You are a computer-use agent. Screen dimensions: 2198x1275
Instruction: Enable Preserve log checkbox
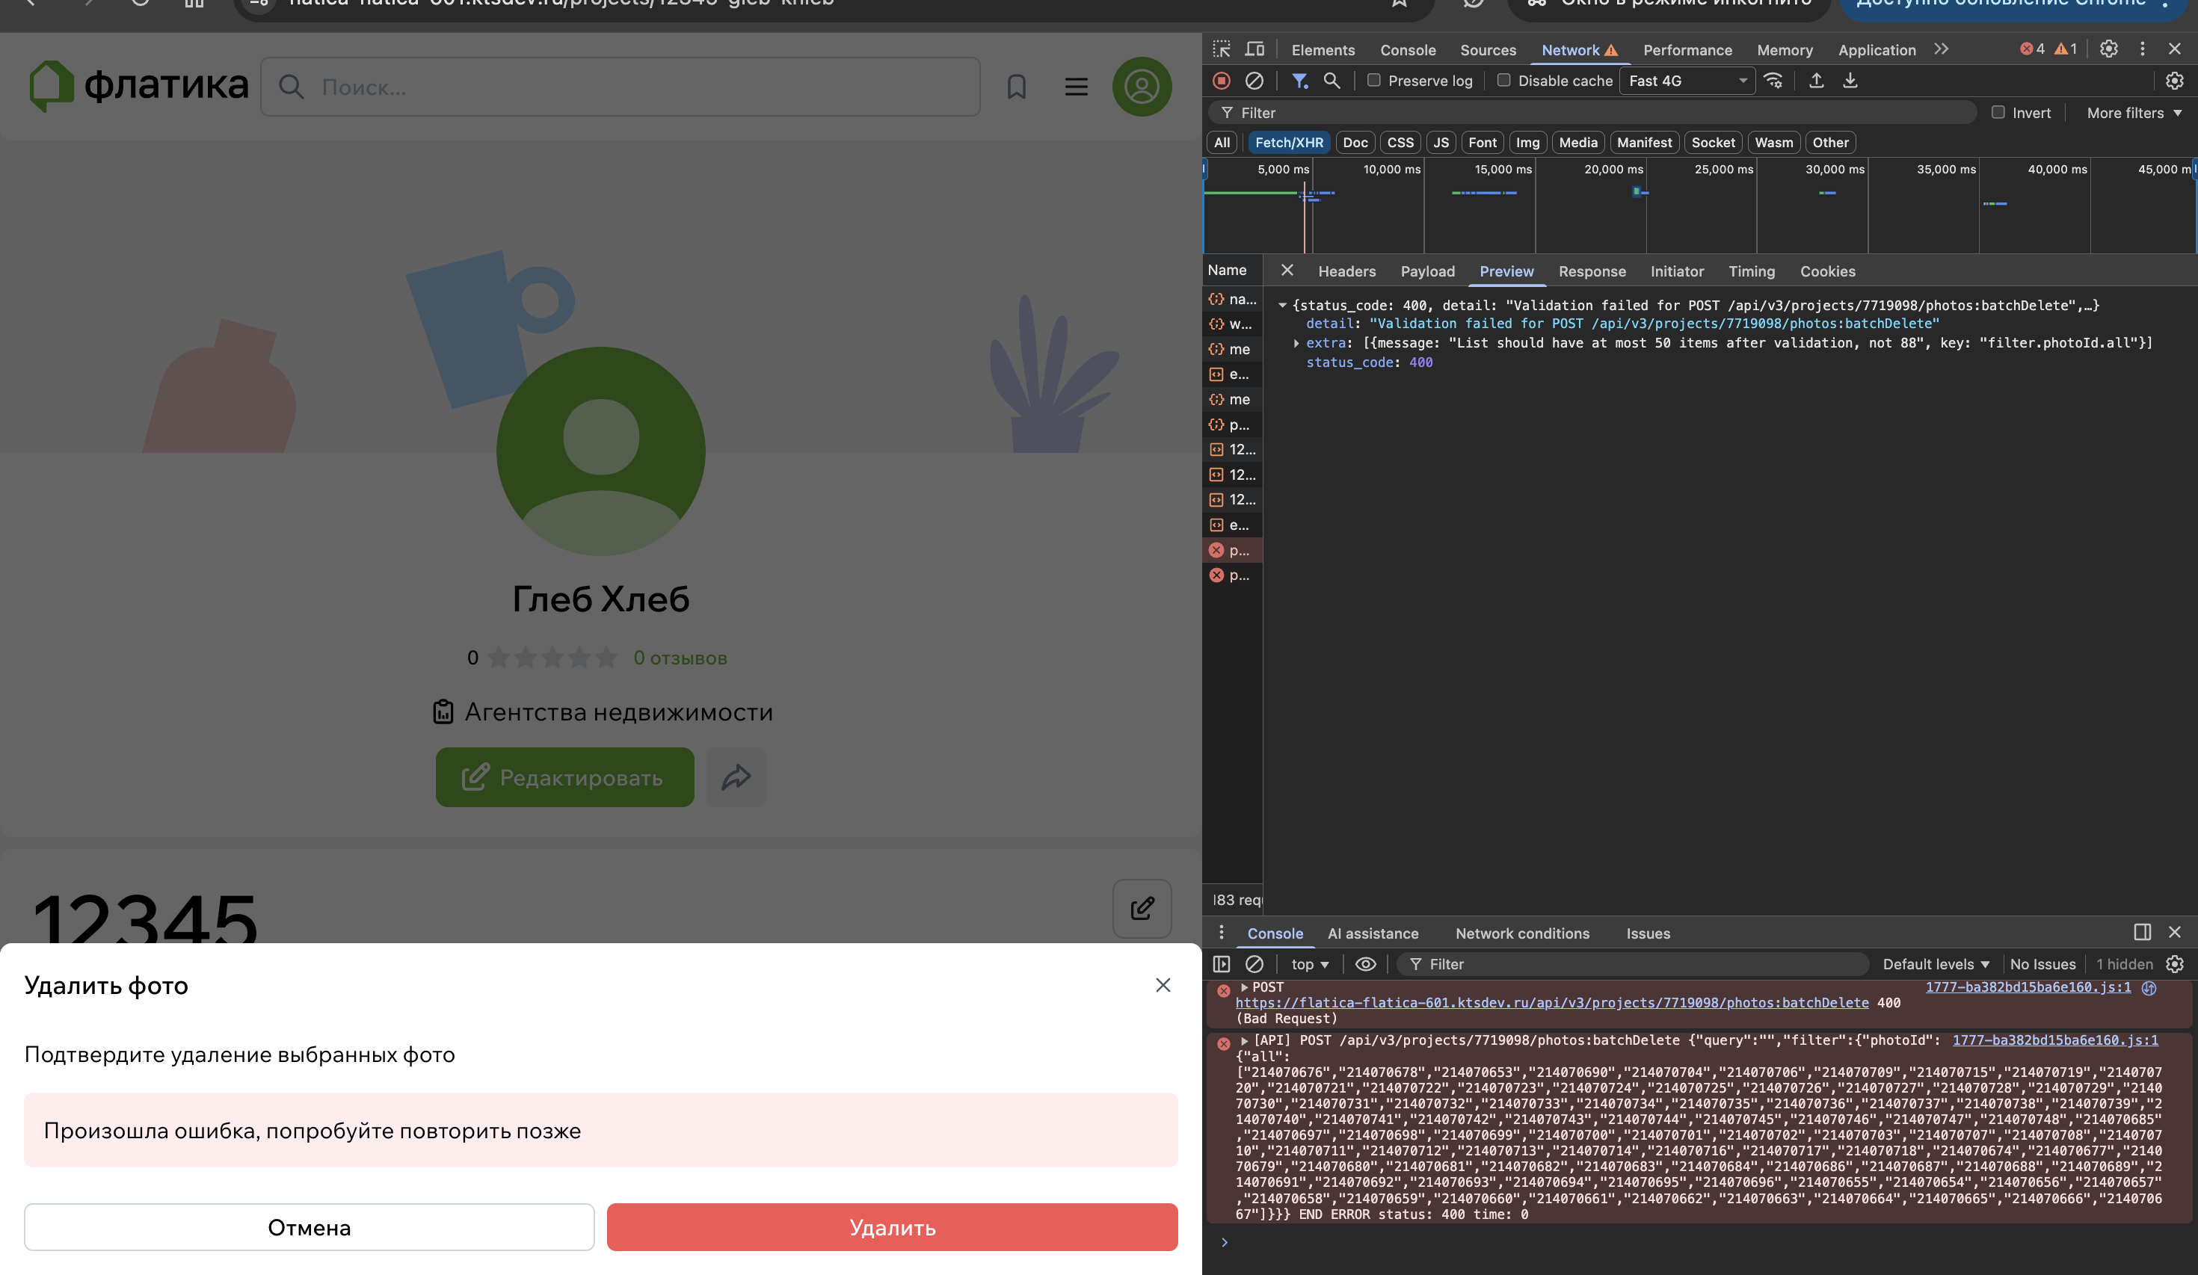click(1374, 80)
